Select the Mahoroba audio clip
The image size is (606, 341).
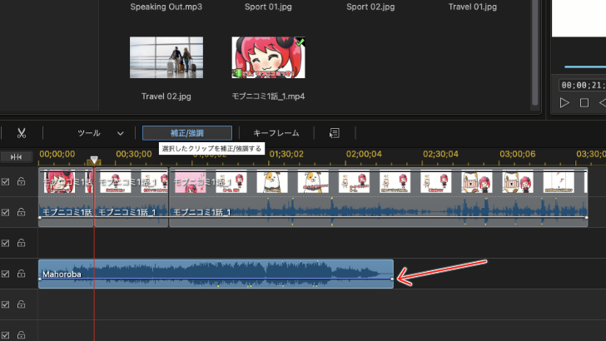pyautogui.click(x=216, y=274)
